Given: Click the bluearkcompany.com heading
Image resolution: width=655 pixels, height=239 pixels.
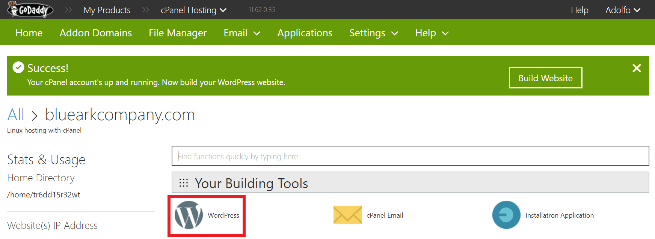Looking at the screenshot, I should click(x=120, y=115).
